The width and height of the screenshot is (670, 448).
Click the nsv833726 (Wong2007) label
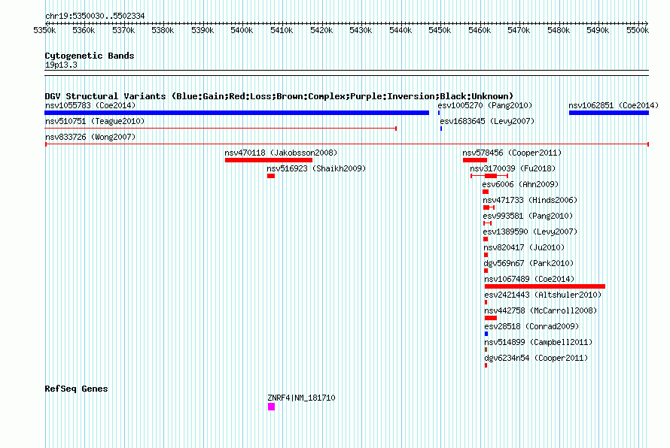(x=90, y=137)
